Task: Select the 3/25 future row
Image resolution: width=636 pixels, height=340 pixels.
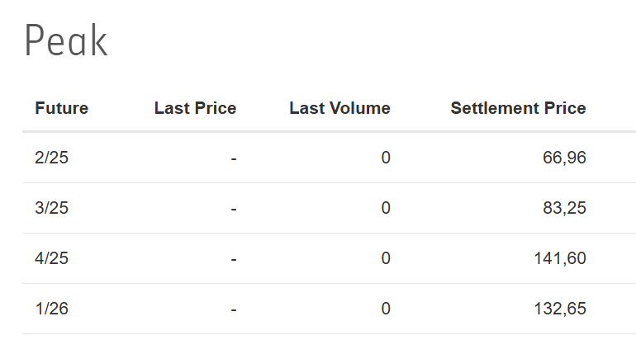Action: point(52,208)
